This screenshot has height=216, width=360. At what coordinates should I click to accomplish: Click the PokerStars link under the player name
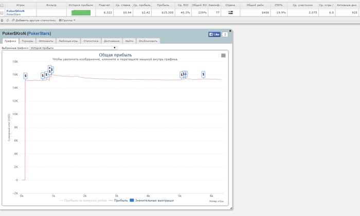(x=13, y=14)
